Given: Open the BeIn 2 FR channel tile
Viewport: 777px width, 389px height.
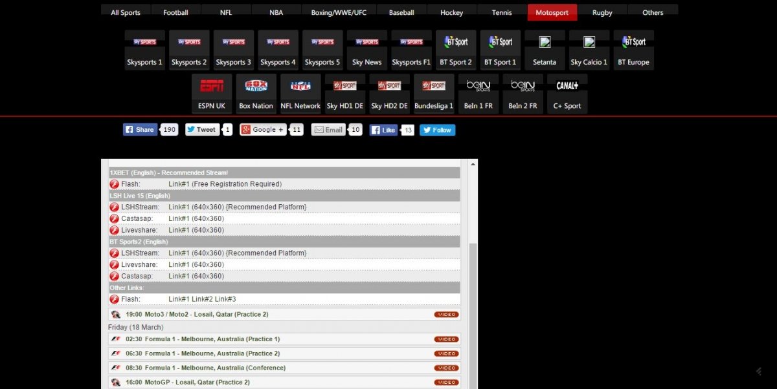Looking at the screenshot, I should point(523,94).
